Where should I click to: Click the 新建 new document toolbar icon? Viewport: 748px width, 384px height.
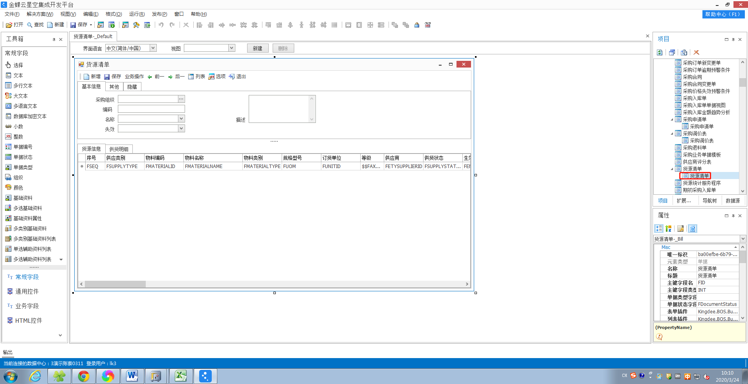[x=50, y=25]
